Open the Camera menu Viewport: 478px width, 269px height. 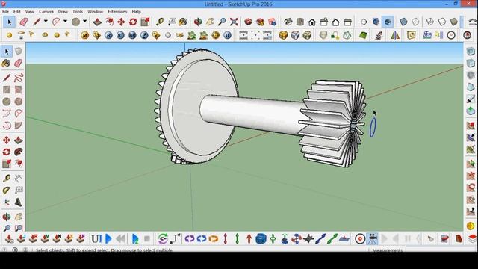[46, 12]
